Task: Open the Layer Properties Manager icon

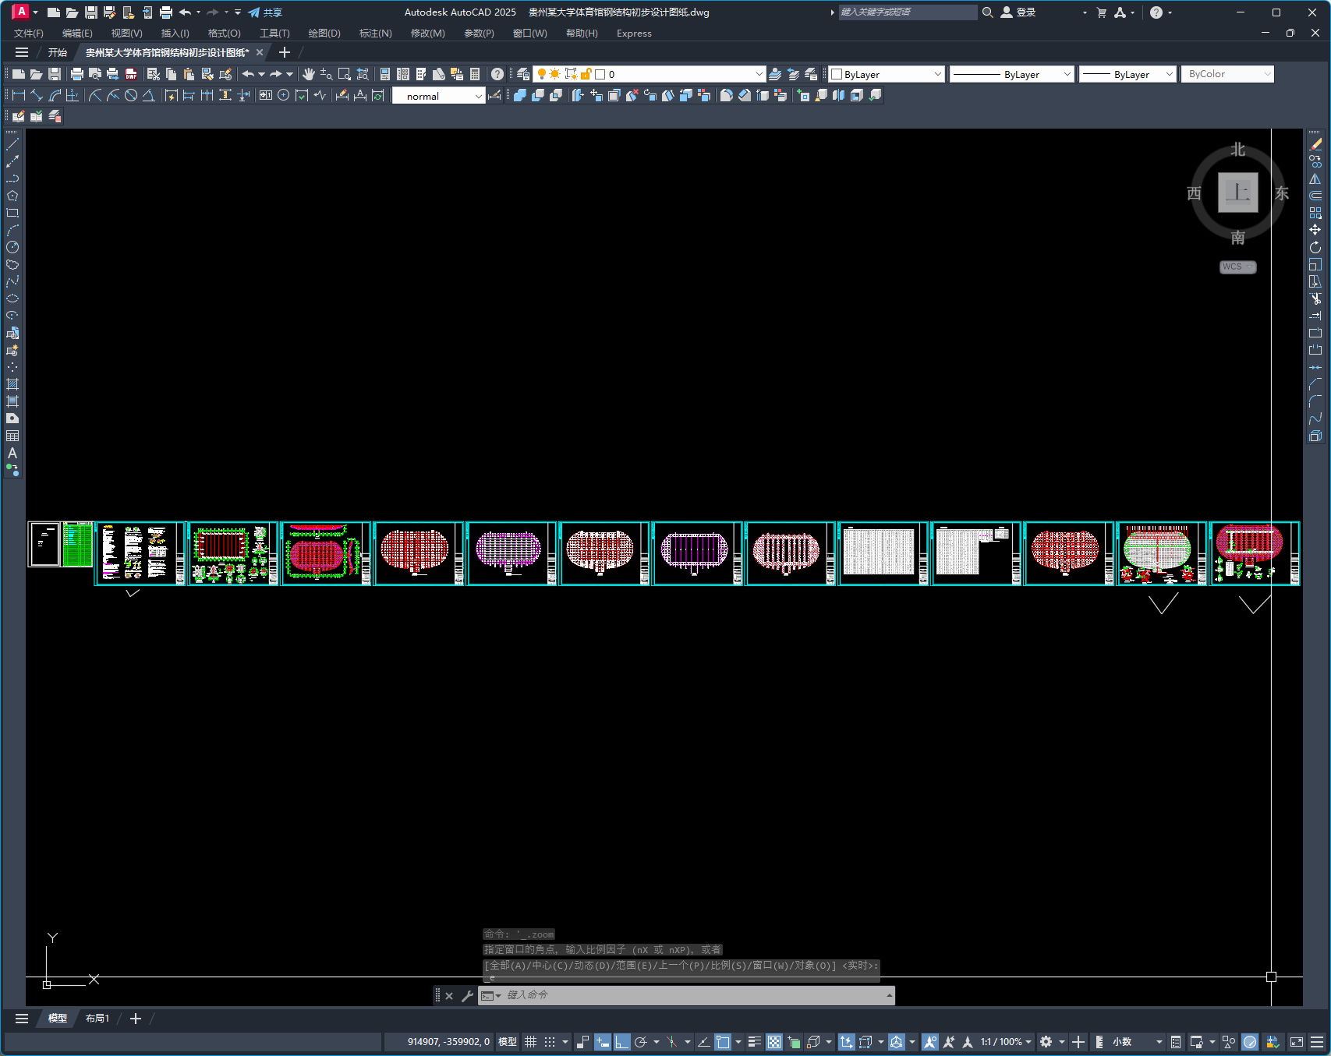Action: (x=523, y=74)
